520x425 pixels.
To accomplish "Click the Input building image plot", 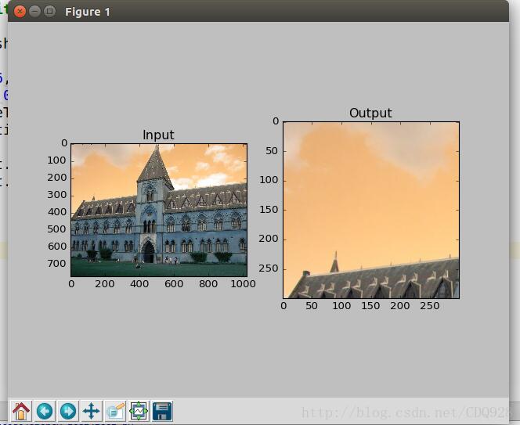I will 159,210.
